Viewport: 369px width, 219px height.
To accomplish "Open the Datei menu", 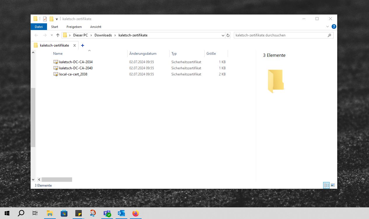I will (39, 27).
